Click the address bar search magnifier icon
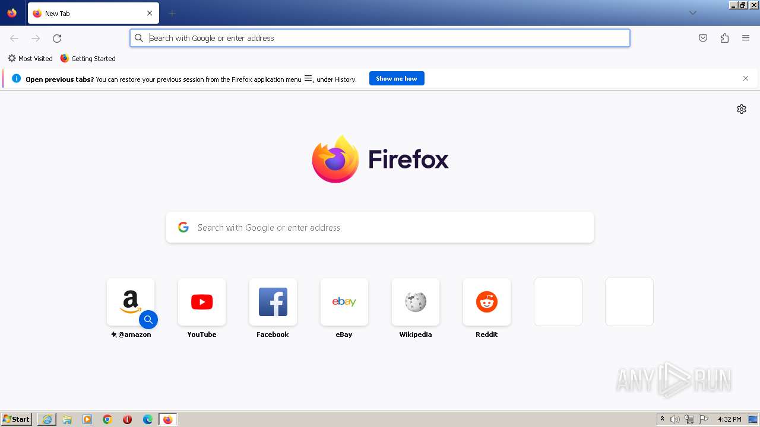 (139, 38)
